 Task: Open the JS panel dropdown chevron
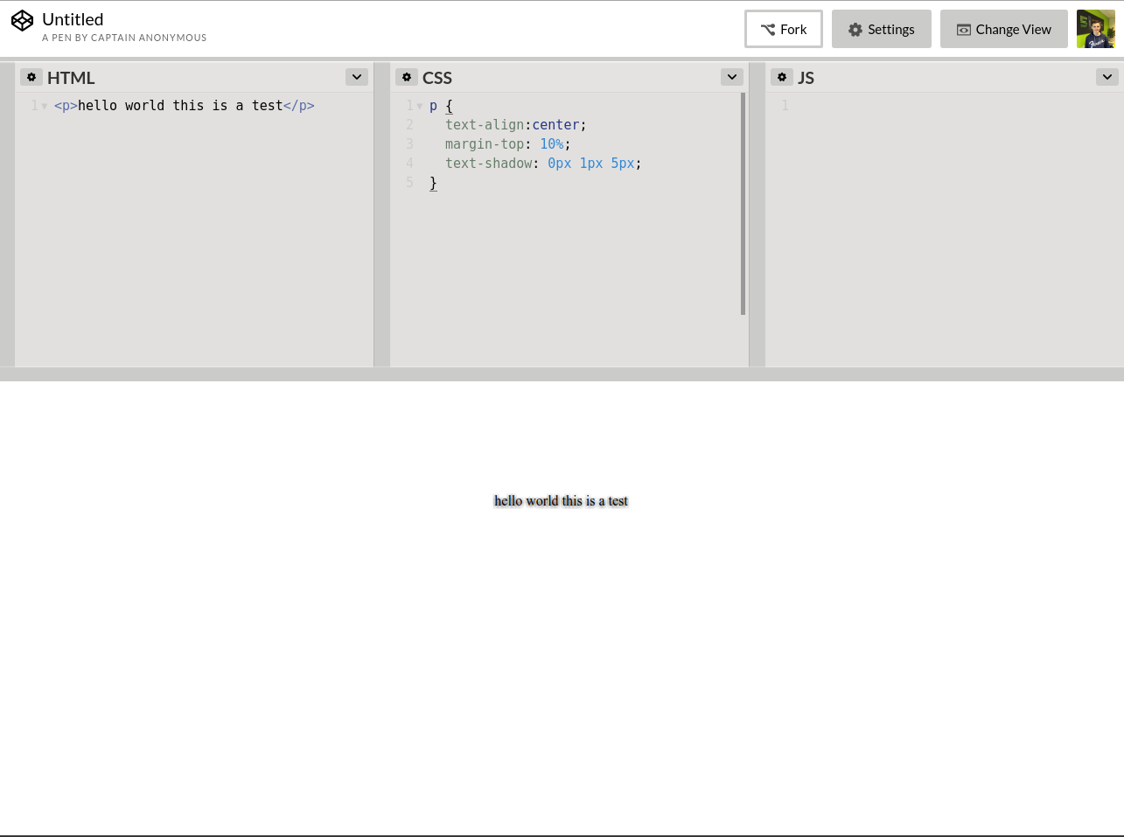point(1107,77)
